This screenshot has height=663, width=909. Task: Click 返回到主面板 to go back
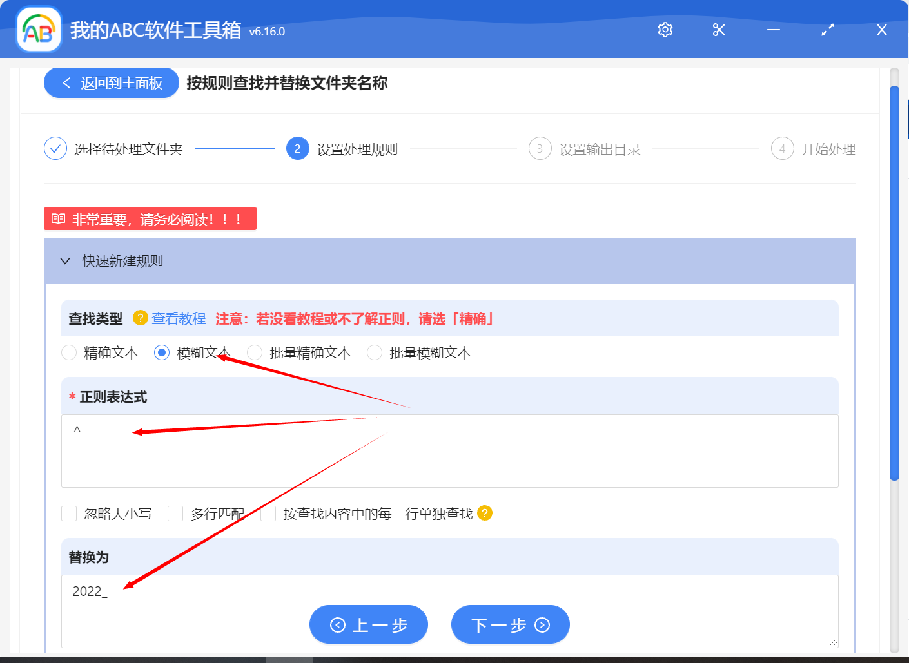111,82
